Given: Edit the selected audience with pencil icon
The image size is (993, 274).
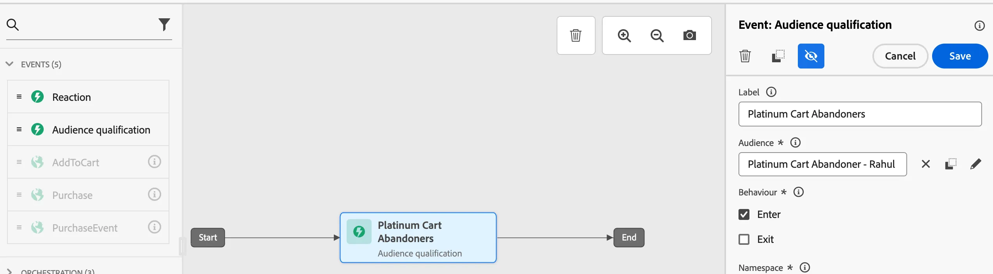Looking at the screenshot, I should pyautogui.click(x=975, y=164).
